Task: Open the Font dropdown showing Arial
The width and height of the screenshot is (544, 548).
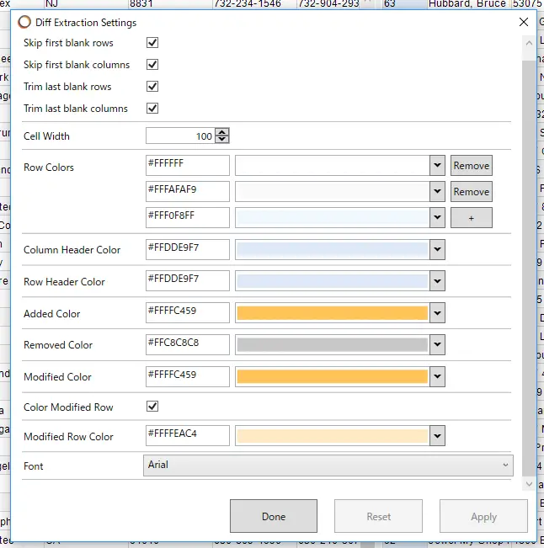Action: pos(328,466)
